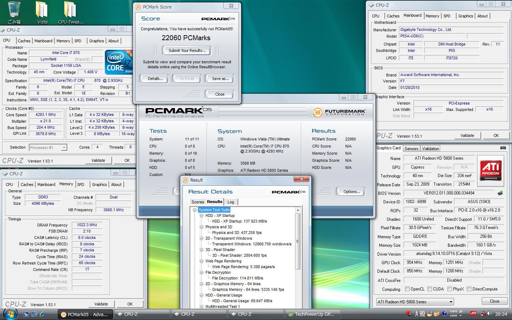Image resolution: width=512 pixels, height=320 pixels.
Task: Toggle the CUDA checkbox in GPU-Z
Action: pos(430,289)
